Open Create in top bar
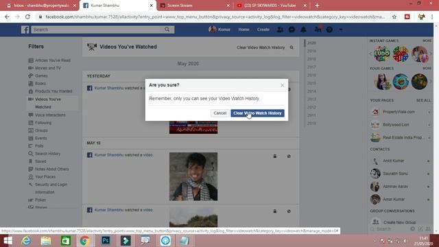 263,30
